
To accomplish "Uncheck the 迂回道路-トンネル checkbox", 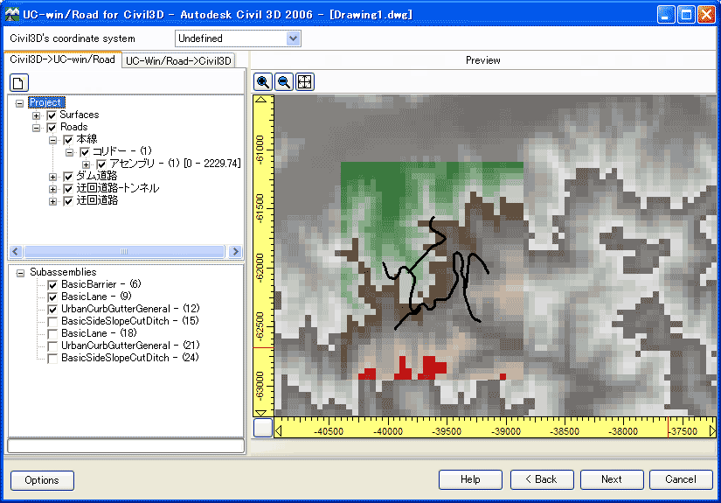I will pos(68,189).
